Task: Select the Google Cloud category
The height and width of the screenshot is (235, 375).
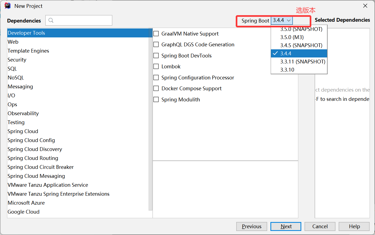Action: pos(78,212)
